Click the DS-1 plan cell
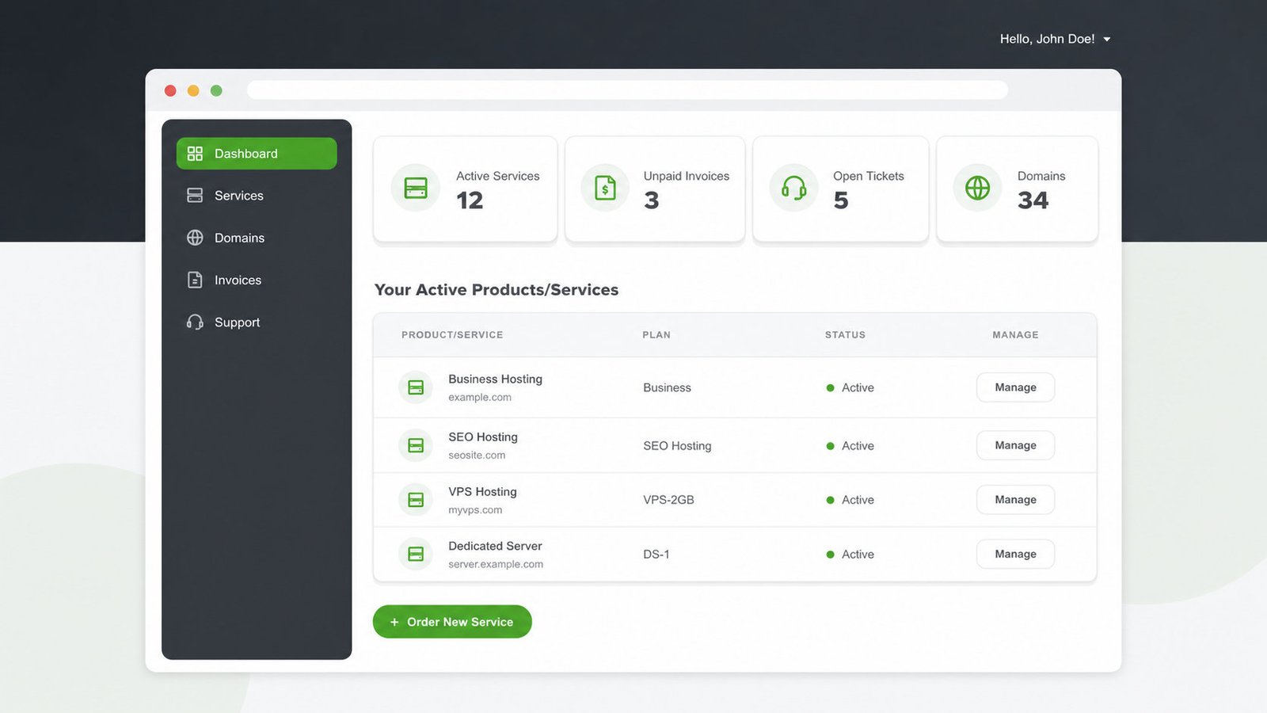The image size is (1267, 713). (656, 555)
